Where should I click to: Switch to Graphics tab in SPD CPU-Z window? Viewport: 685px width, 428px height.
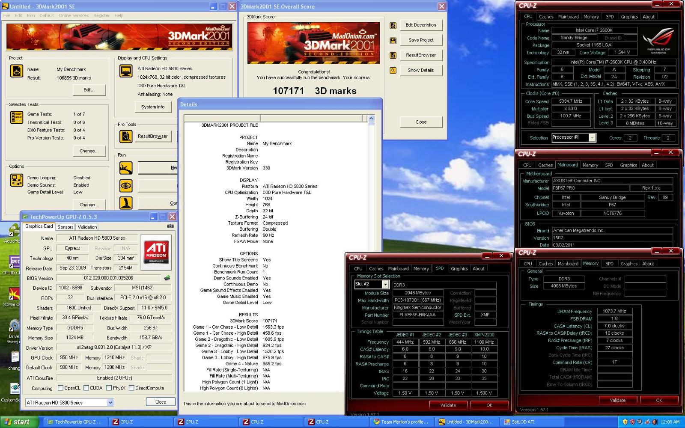pyautogui.click(x=459, y=269)
